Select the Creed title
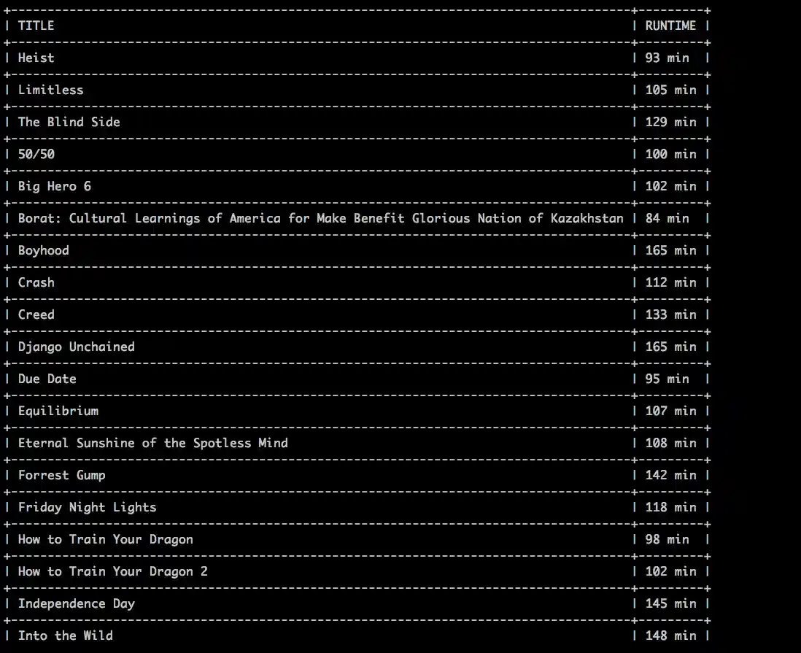The height and width of the screenshot is (653, 801). tap(36, 314)
